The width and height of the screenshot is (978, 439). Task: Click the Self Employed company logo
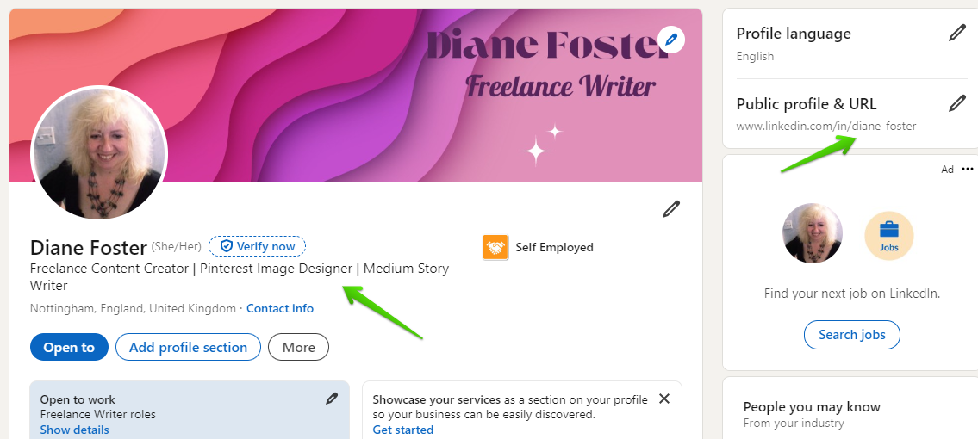(495, 248)
